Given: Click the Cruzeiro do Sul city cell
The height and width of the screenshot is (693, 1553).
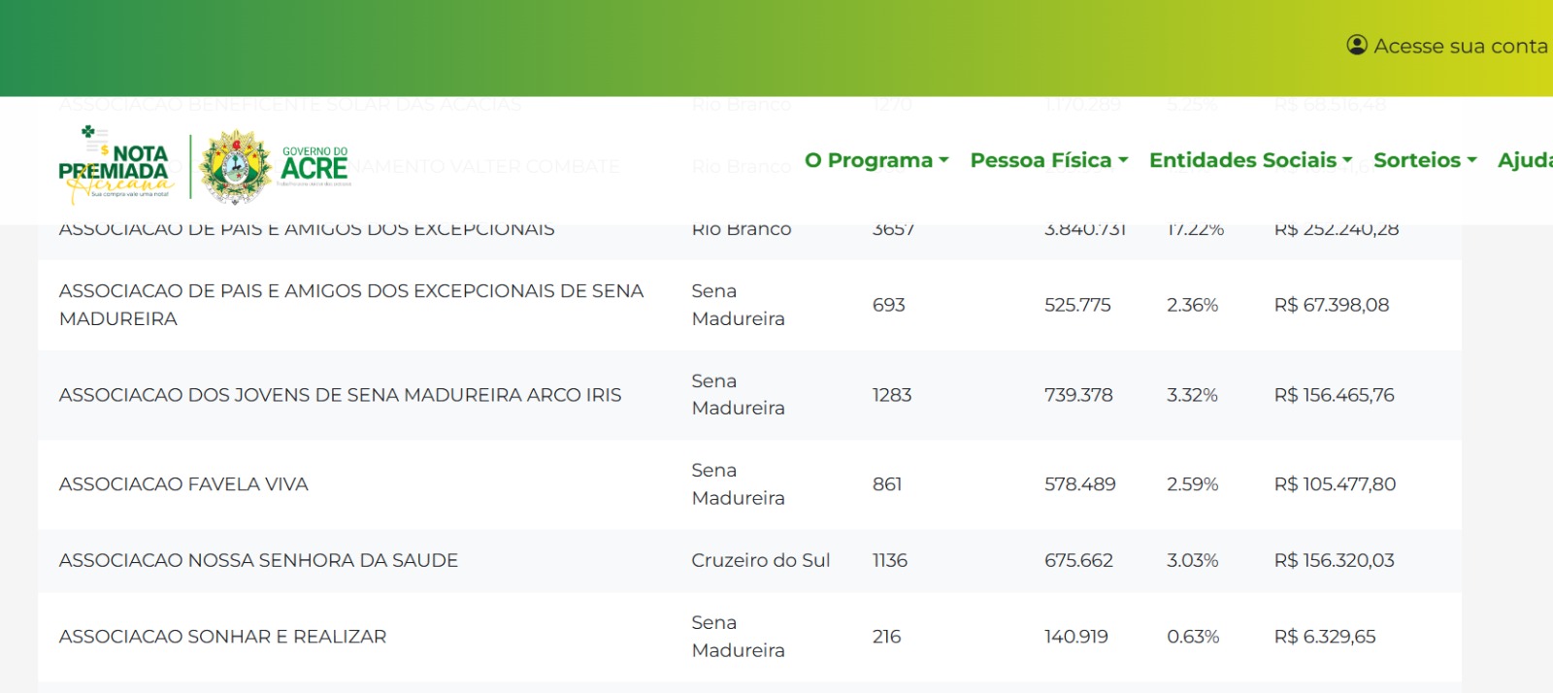Looking at the screenshot, I should 760,560.
